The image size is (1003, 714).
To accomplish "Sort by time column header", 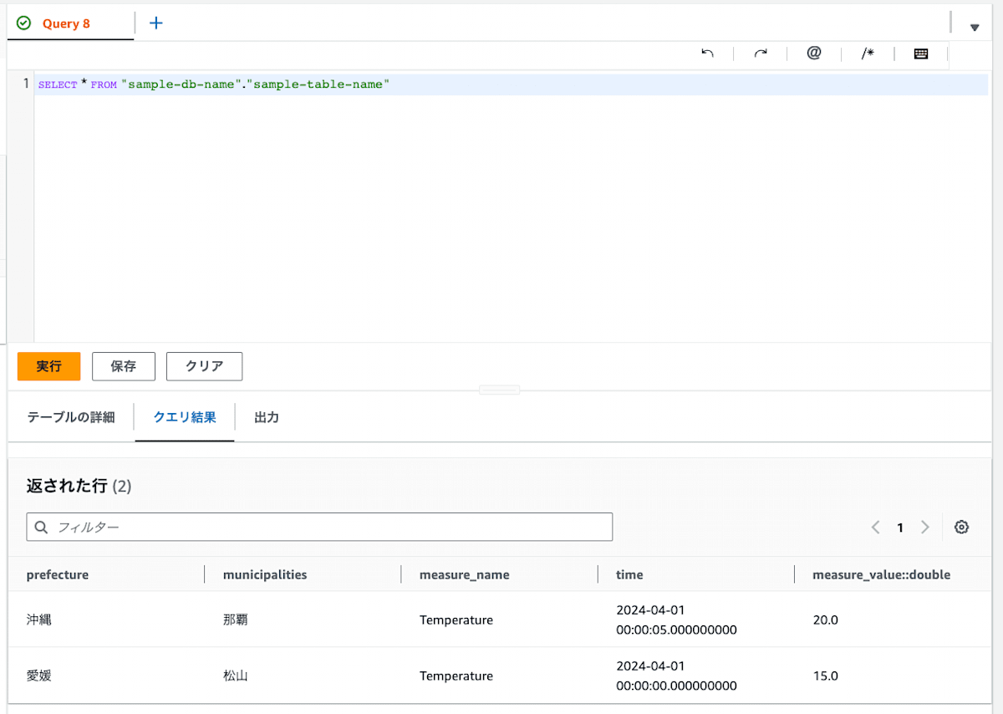I will click(629, 574).
